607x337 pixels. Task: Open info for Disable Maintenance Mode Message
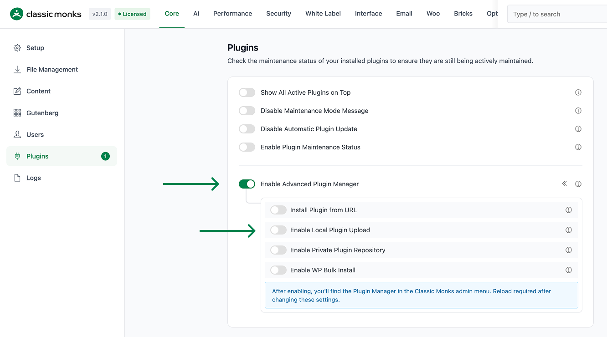point(578,111)
